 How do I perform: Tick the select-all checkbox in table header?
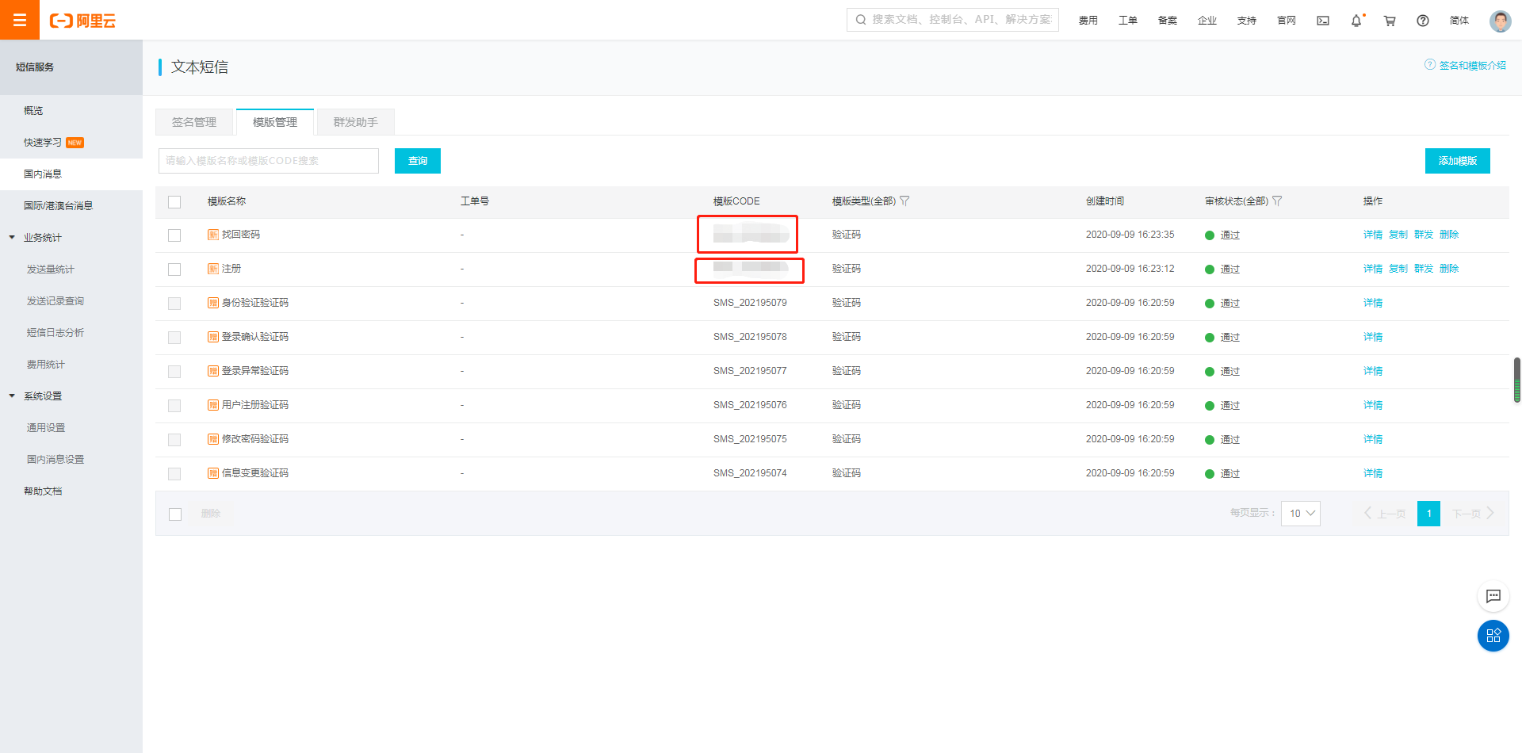click(174, 202)
